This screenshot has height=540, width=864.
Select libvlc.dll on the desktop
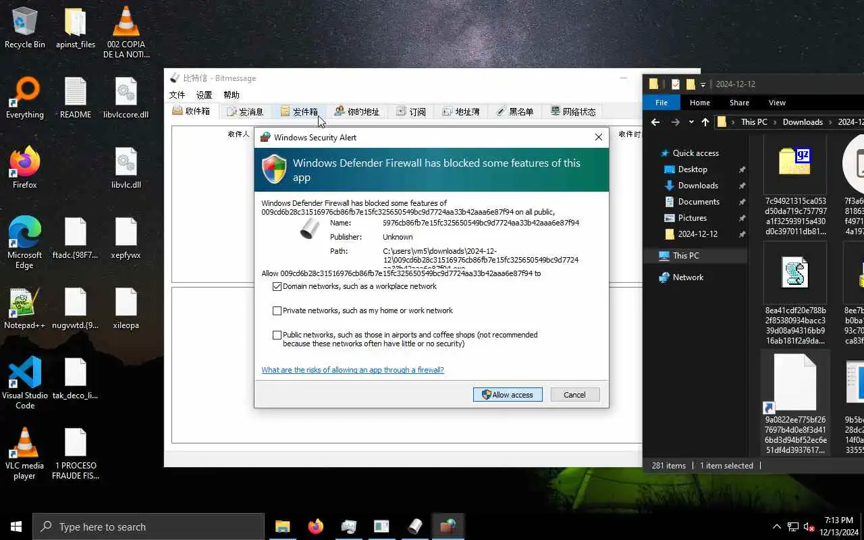[126, 168]
